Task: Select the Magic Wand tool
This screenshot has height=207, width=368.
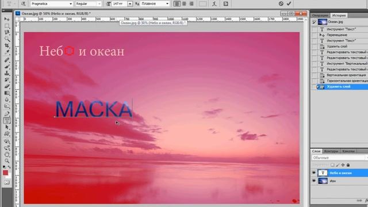Action: click(7, 39)
